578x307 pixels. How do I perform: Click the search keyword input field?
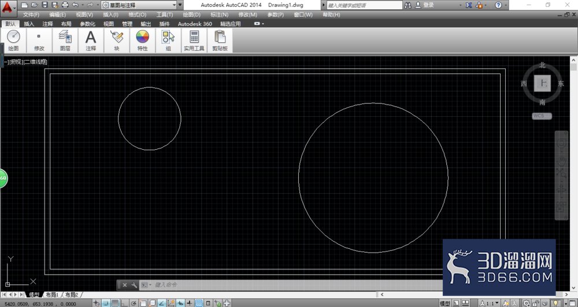[364, 5]
